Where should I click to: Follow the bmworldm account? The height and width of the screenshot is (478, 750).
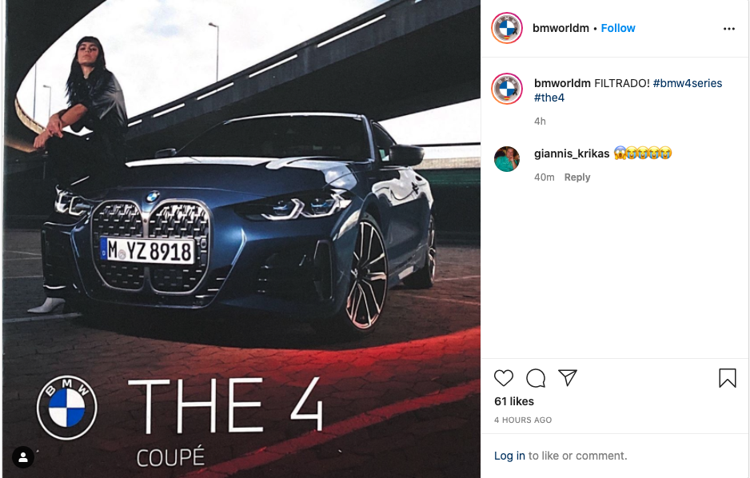pos(617,28)
